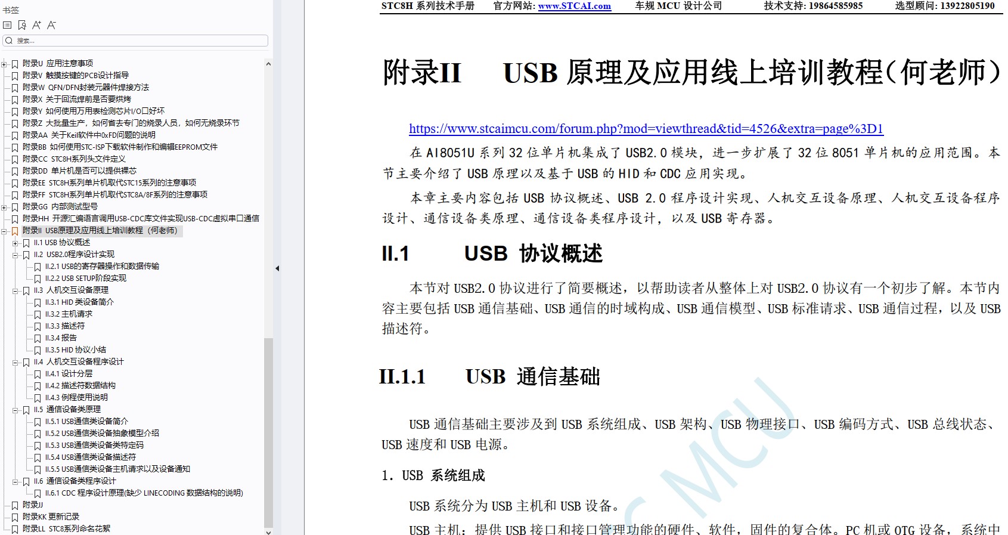Click the bookmark icon beside 附录CC STC8H系列头文件定义
1008x535 pixels.
pos(15,159)
